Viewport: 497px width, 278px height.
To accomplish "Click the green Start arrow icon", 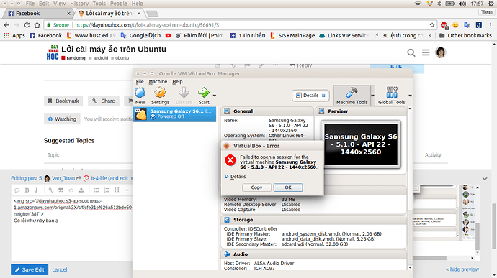I will (204, 93).
